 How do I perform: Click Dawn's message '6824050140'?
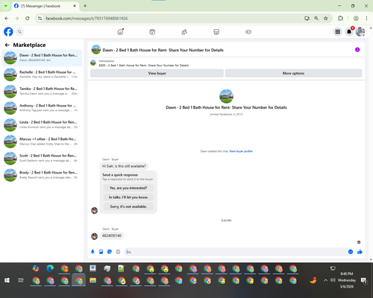click(112, 235)
